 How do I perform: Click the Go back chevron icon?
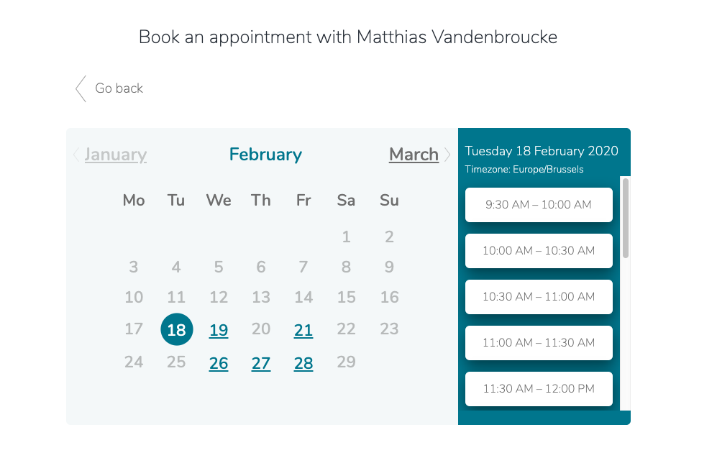(x=81, y=88)
